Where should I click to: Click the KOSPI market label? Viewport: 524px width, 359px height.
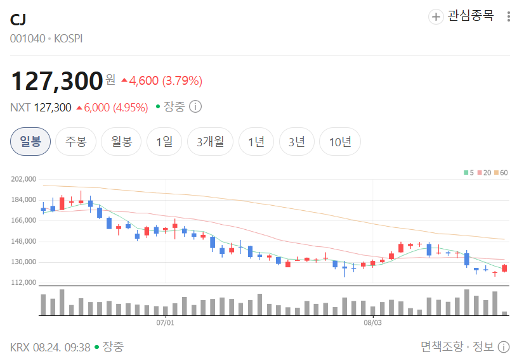point(68,39)
